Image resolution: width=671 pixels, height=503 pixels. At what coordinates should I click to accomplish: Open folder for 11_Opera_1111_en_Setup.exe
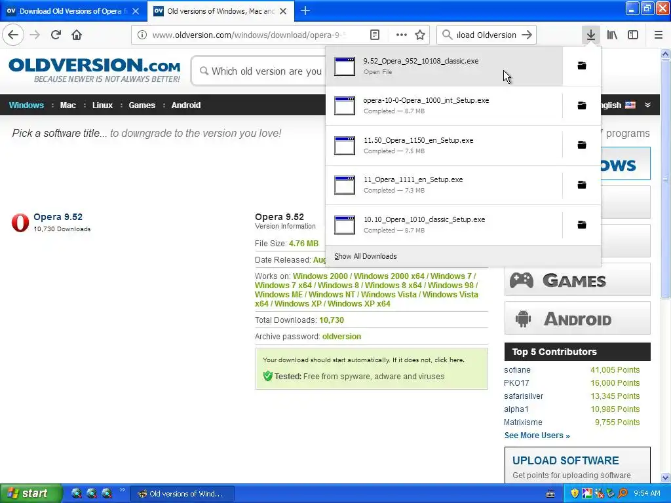[x=582, y=185]
